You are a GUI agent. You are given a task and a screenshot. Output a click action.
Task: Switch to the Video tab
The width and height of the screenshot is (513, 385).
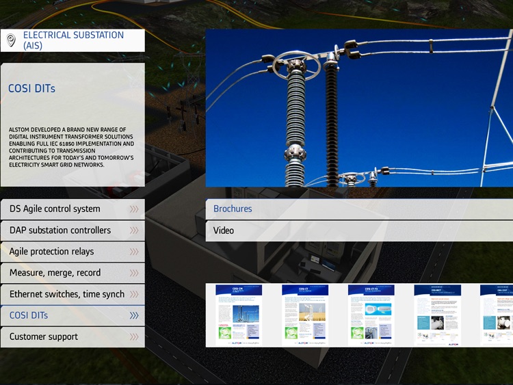pyautogui.click(x=359, y=231)
